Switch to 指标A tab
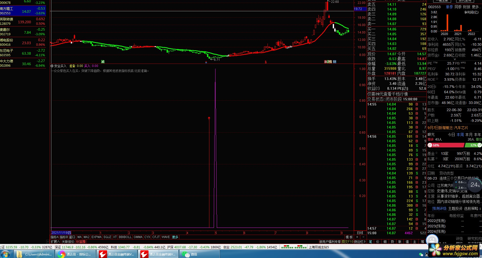This screenshot has height=258, width=482. (54, 237)
